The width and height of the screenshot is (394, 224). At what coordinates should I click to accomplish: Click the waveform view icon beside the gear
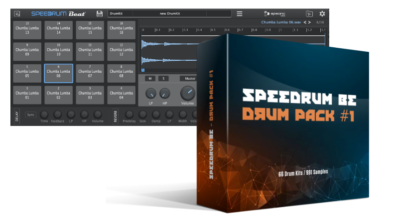(x=309, y=13)
